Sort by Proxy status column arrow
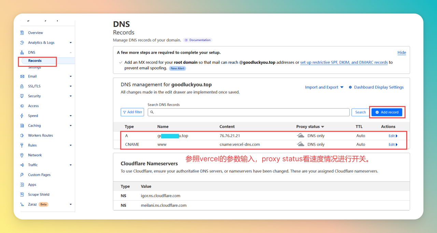 click(323, 127)
